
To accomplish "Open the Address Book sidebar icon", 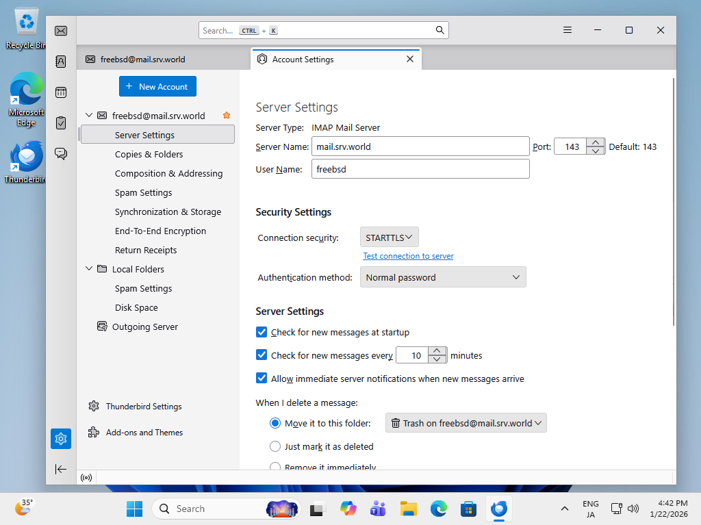I will click(x=61, y=62).
